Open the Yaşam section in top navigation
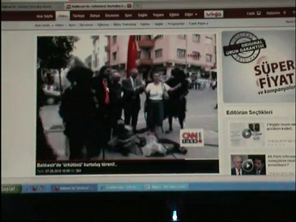The image size is (296, 222). pyautogui.click(x=158, y=15)
